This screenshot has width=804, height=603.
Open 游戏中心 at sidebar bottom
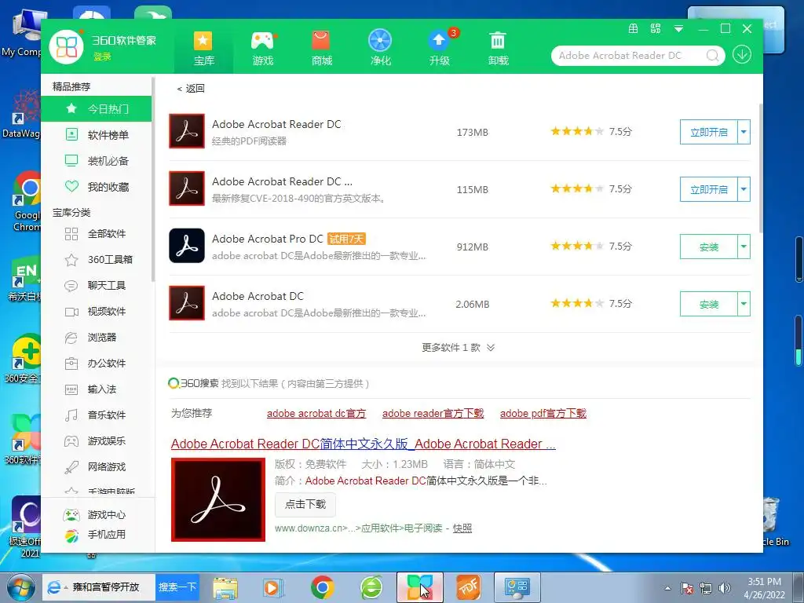97,514
